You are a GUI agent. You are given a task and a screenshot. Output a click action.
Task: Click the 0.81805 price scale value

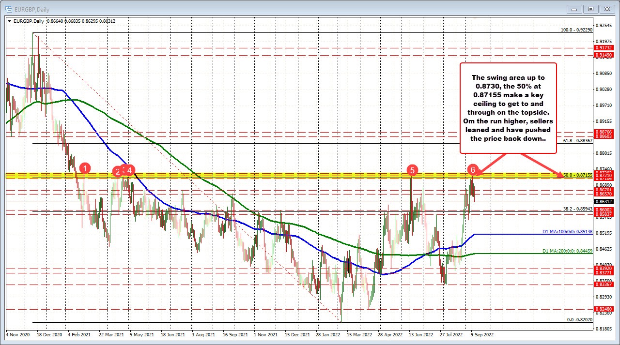[604, 329]
